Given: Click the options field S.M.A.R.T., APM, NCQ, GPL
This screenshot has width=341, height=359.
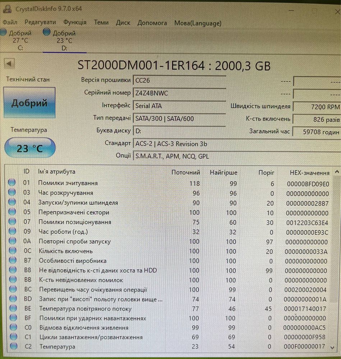Looking at the screenshot, I should click(236, 156).
